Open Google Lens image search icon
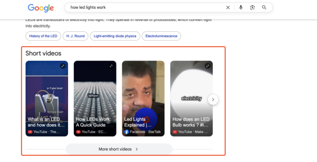Screen dimensions: 317x162 (252, 7)
